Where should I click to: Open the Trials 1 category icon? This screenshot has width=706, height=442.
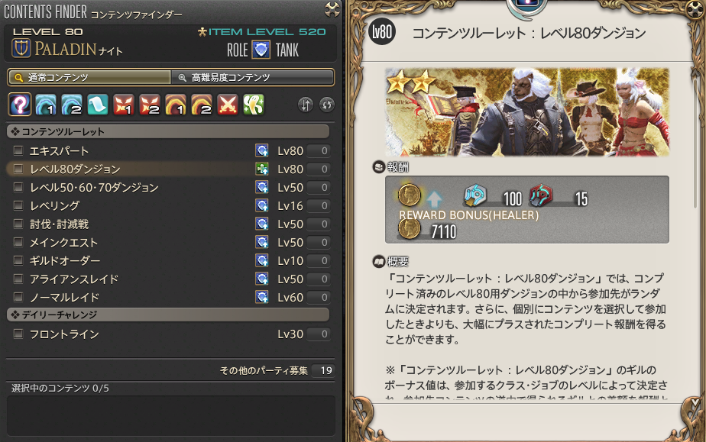pos(124,105)
